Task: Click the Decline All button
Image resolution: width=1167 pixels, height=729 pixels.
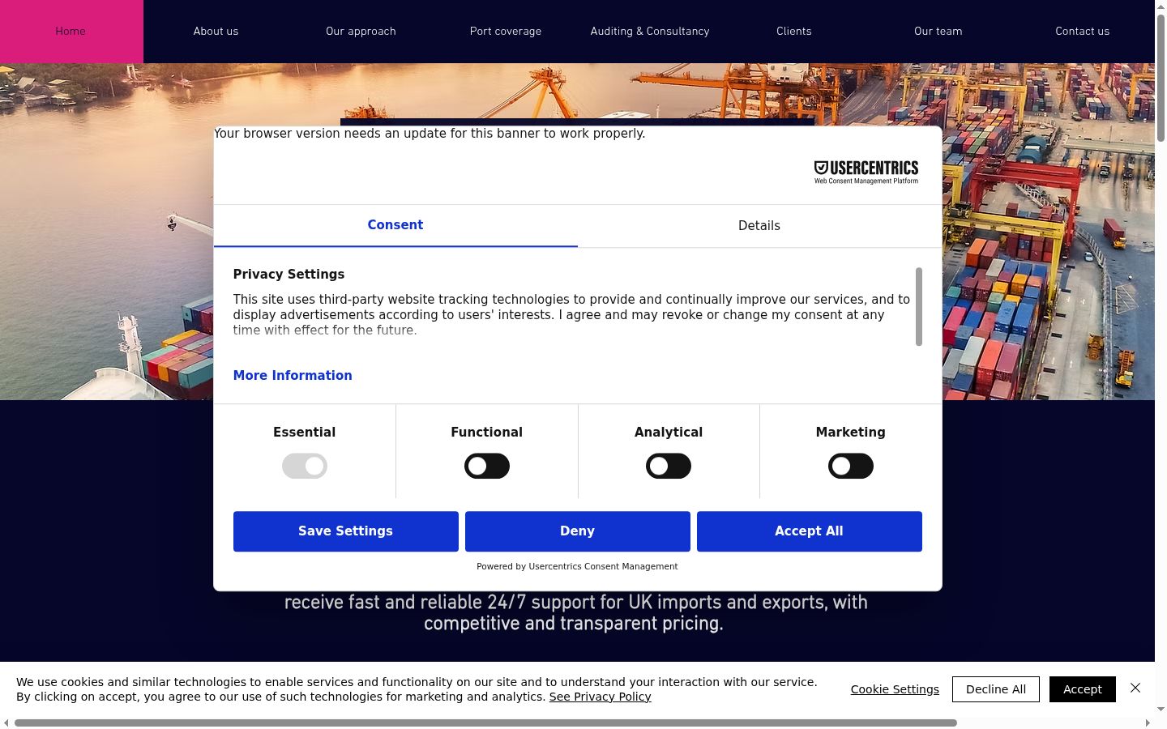Action: [996, 689]
